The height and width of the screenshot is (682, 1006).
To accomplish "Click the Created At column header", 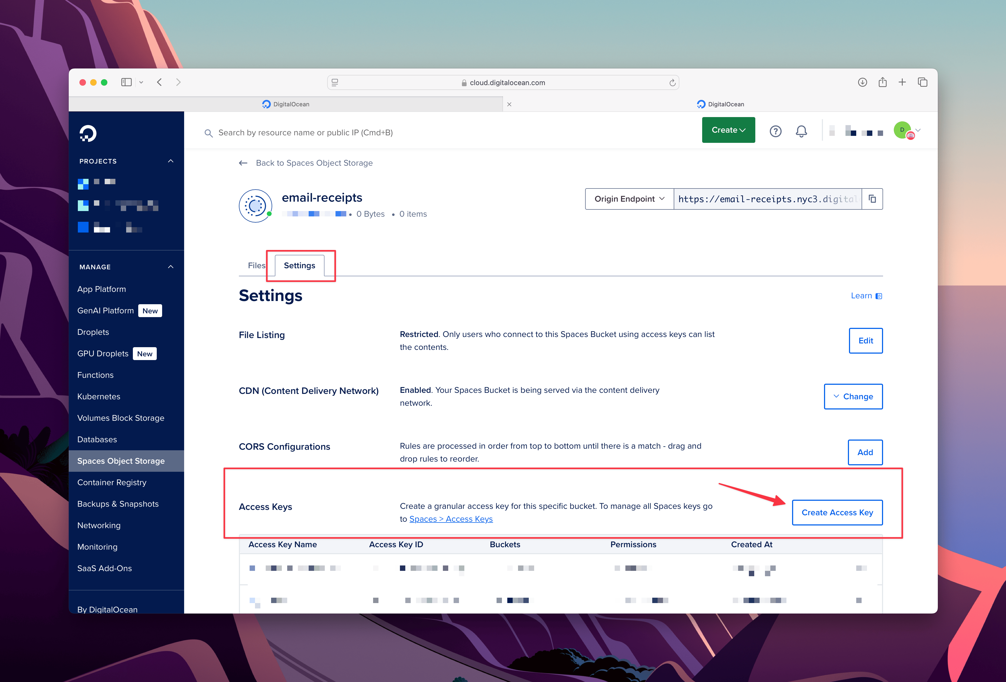I will click(752, 544).
